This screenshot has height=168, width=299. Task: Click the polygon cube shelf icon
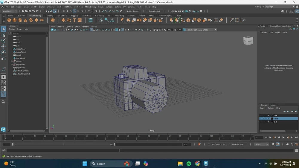(x=15, y=20)
